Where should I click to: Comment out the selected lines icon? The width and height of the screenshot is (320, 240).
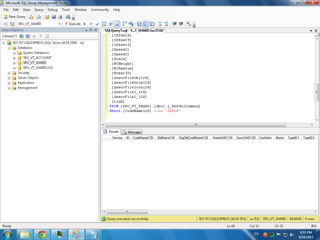pyautogui.click(x=160, y=24)
